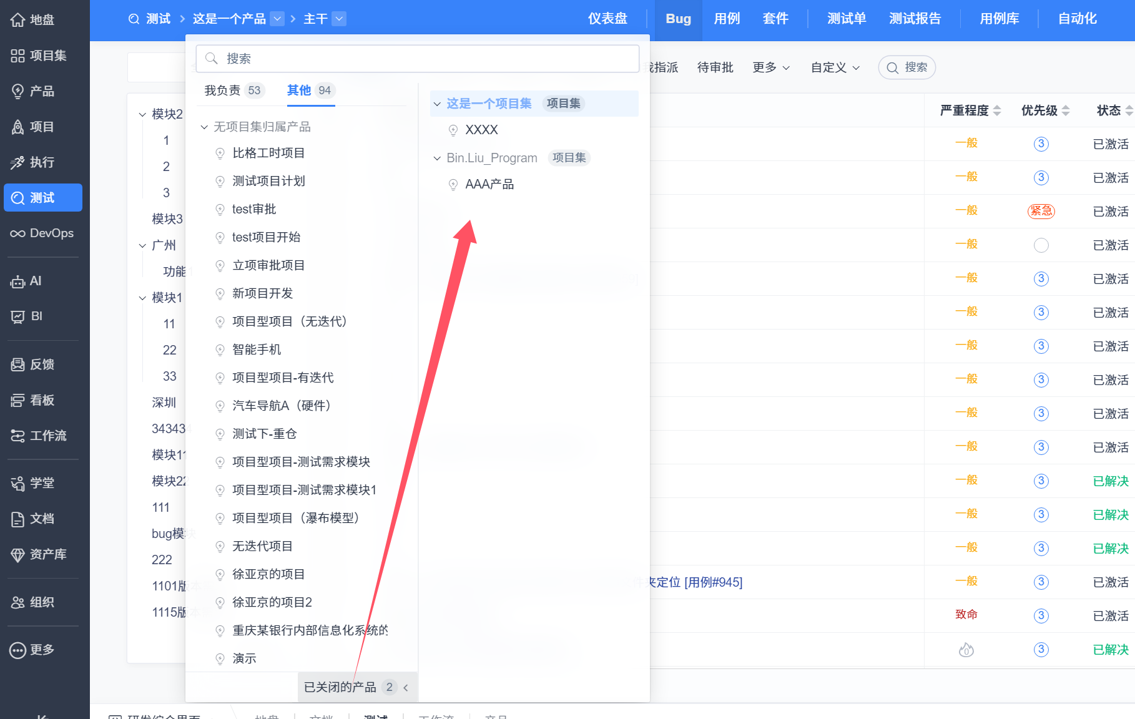Open the 地盘 home icon in sidebar
Viewport: 1135px width, 719px height.
click(x=17, y=20)
